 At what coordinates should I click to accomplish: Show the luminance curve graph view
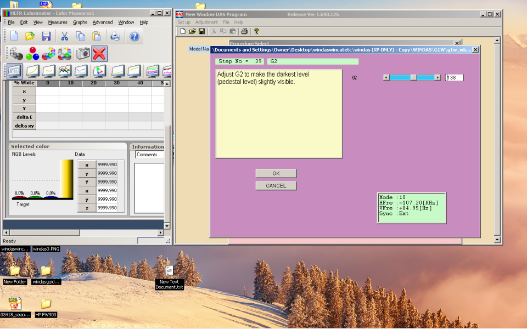32,71
